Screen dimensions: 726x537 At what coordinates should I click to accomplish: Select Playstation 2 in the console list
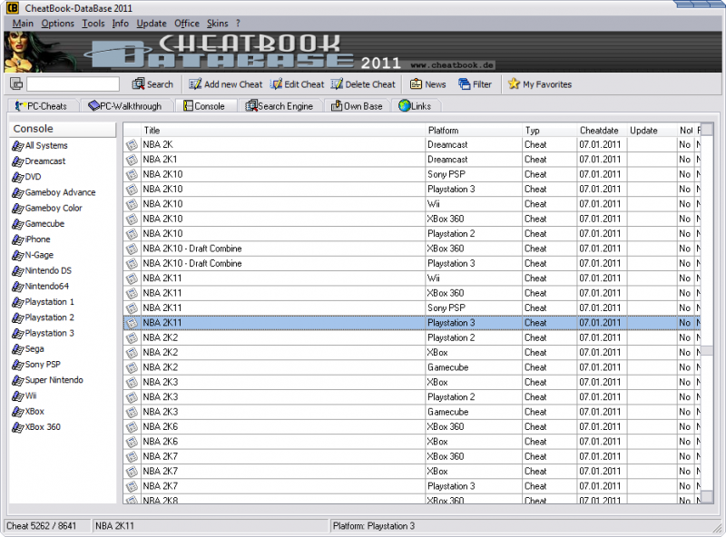click(x=50, y=317)
